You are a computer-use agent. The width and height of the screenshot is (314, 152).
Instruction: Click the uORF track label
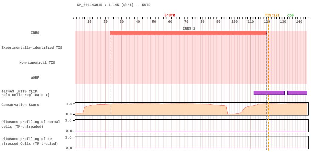[x=35, y=78]
